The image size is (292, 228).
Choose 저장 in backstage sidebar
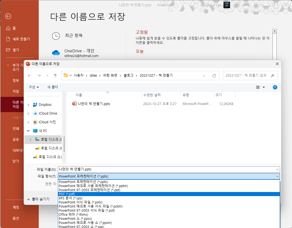click(16, 91)
